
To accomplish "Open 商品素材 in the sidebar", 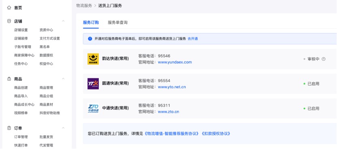I will click(x=46, y=104).
